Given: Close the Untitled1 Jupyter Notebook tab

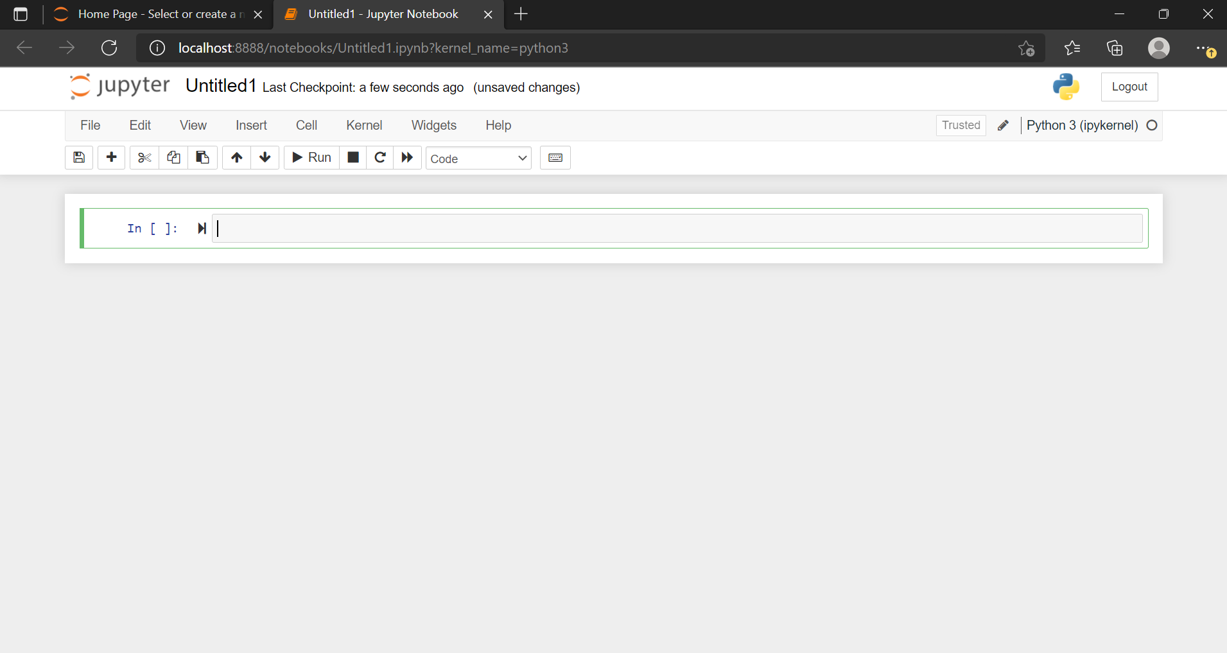Looking at the screenshot, I should click(x=488, y=14).
